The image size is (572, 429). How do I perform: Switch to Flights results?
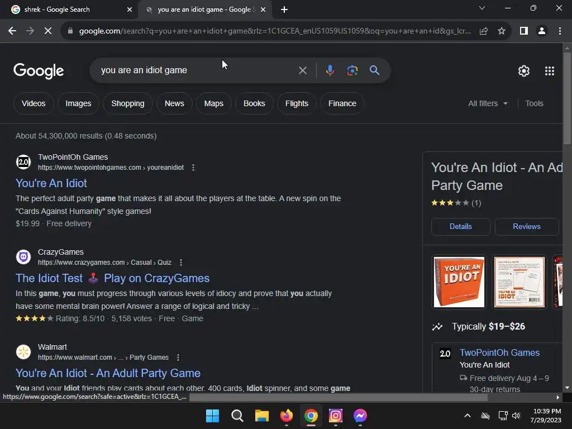click(297, 103)
